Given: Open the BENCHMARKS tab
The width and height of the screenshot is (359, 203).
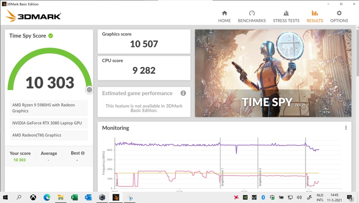Looking at the screenshot, I should [x=252, y=17].
